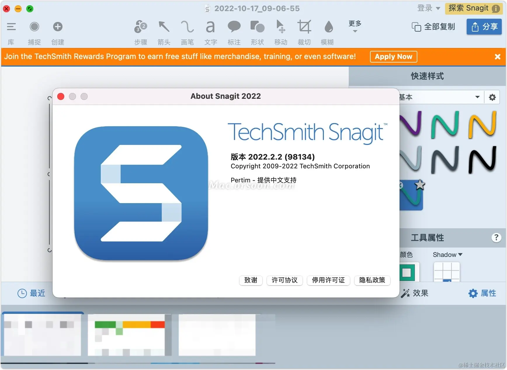The width and height of the screenshot is (507, 370).
Task: Click 致谢 in the About dialog
Action: tap(251, 280)
